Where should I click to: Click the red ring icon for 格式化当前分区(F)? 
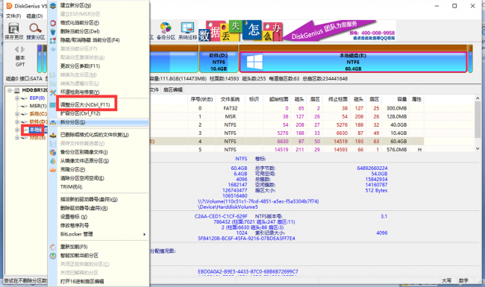pyautogui.click(x=53, y=23)
